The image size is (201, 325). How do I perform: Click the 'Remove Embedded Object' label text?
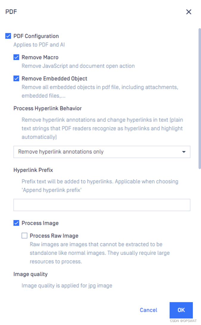click(x=54, y=78)
